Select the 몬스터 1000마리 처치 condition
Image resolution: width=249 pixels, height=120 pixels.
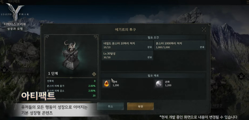[180, 45]
